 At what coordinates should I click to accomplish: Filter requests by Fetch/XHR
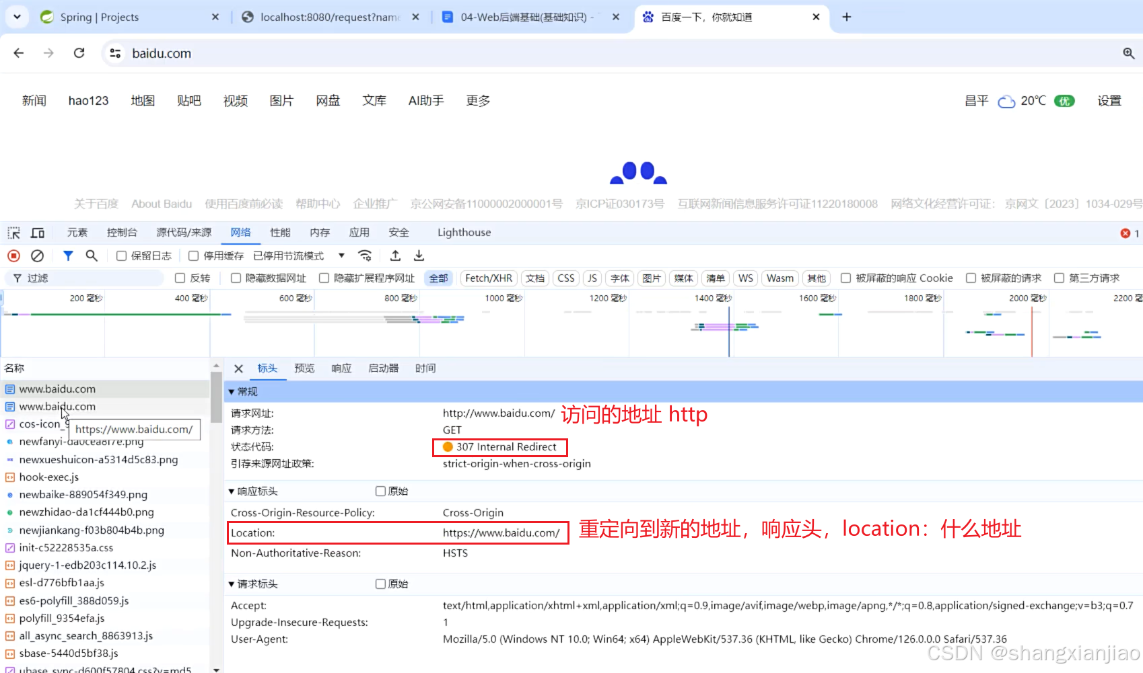pyautogui.click(x=489, y=278)
